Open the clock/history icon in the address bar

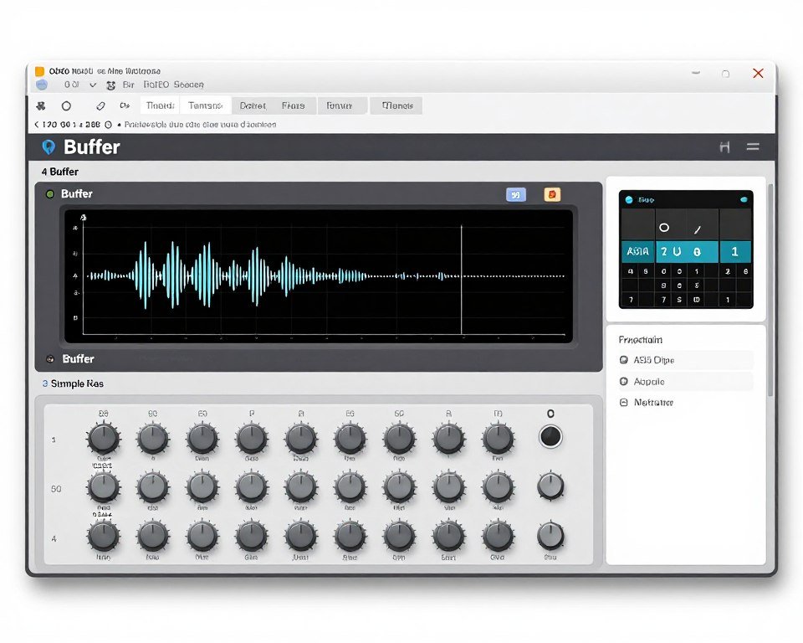pos(108,123)
